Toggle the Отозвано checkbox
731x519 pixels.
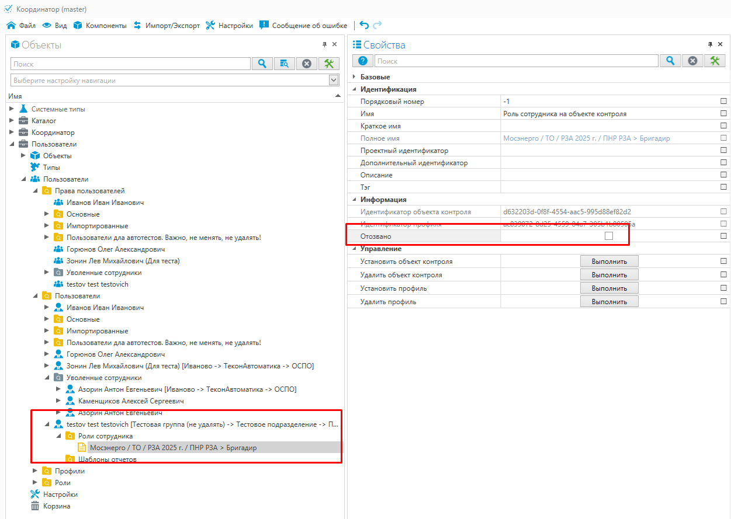pos(609,236)
